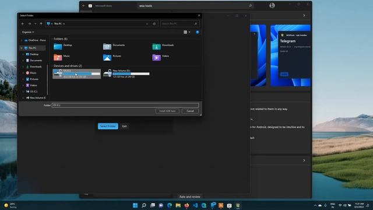The height and width of the screenshot is (210, 373).
Task: Click the forward arrow in Select Folder dialog
Action: [x=30, y=23]
